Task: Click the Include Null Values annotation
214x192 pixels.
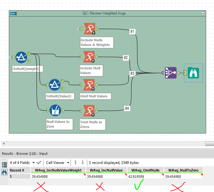Action: coord(91,71)
